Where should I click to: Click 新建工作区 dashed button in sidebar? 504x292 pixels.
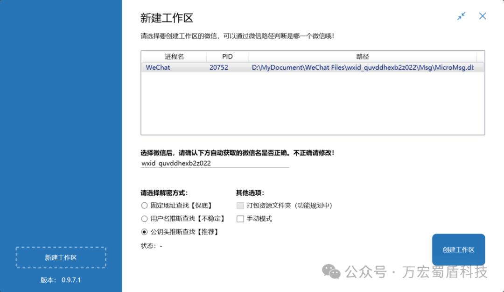pos(61,257)
